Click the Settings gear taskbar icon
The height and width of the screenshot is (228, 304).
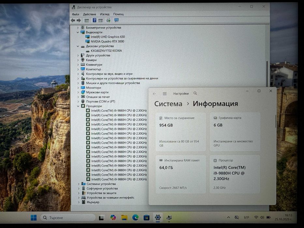[158, 218]
